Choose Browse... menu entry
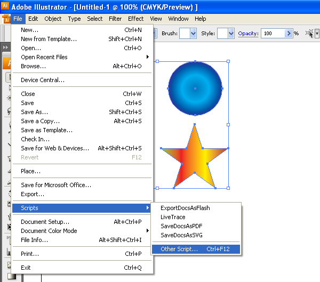The height and width of the screenshot is (282, 320). [82, 66]
